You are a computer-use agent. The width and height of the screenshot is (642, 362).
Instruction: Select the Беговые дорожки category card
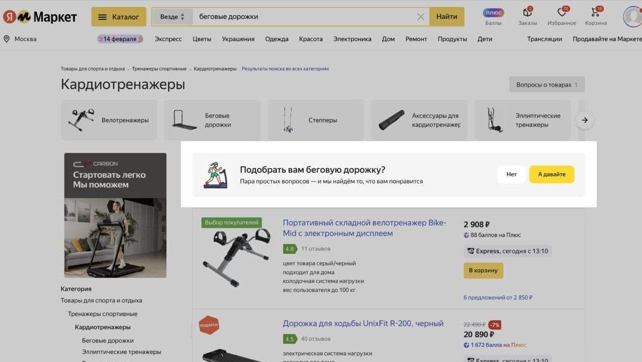coord(213,120)
